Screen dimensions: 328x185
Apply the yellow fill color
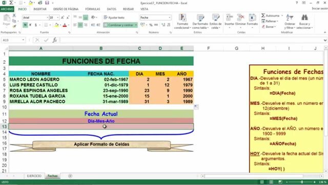click(x=56, y=25)
